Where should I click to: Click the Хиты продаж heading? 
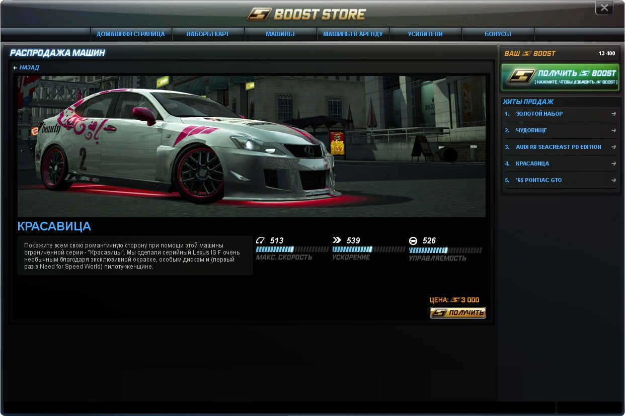tap(528, 102)
